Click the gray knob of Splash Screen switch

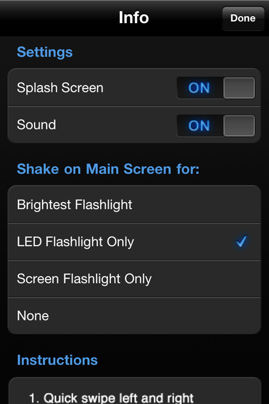(239, 88)
